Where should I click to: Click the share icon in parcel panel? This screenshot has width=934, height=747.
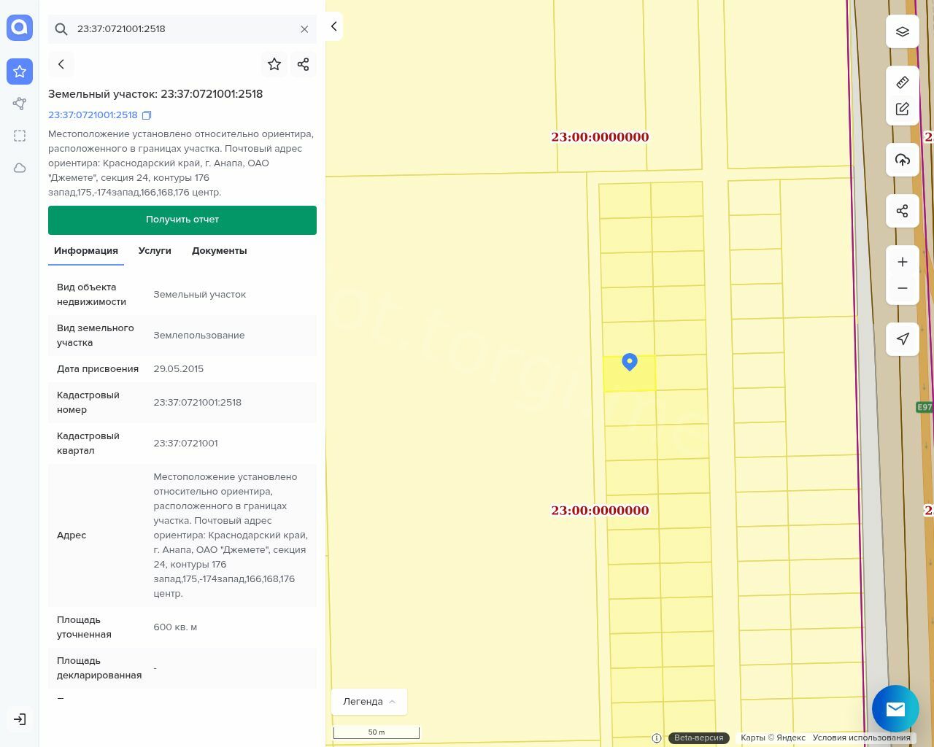[x=303, y=64]
